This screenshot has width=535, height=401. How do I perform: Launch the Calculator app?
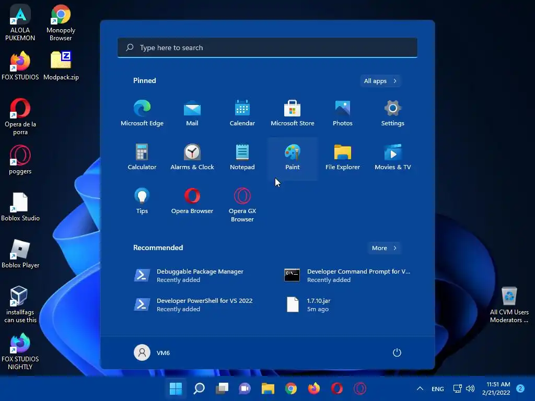pos(142,157)
